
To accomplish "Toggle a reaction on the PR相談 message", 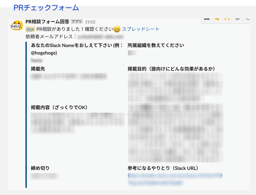I will click(237, 19).
